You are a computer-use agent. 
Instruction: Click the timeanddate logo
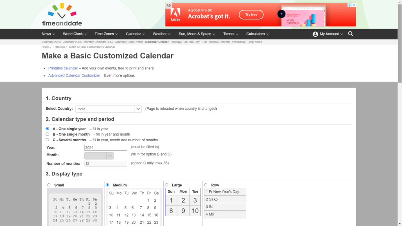62,15
